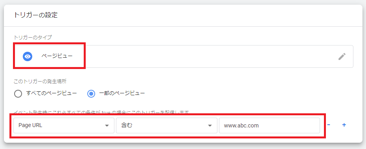Remove the condition with minus button
This screenshot has width=366, height=149.
click(x=329, y=125)
